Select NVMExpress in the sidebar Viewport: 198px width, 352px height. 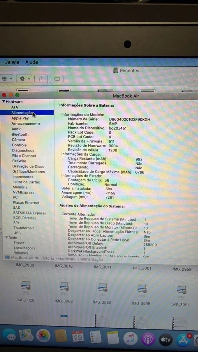click(x=24, y=192)
